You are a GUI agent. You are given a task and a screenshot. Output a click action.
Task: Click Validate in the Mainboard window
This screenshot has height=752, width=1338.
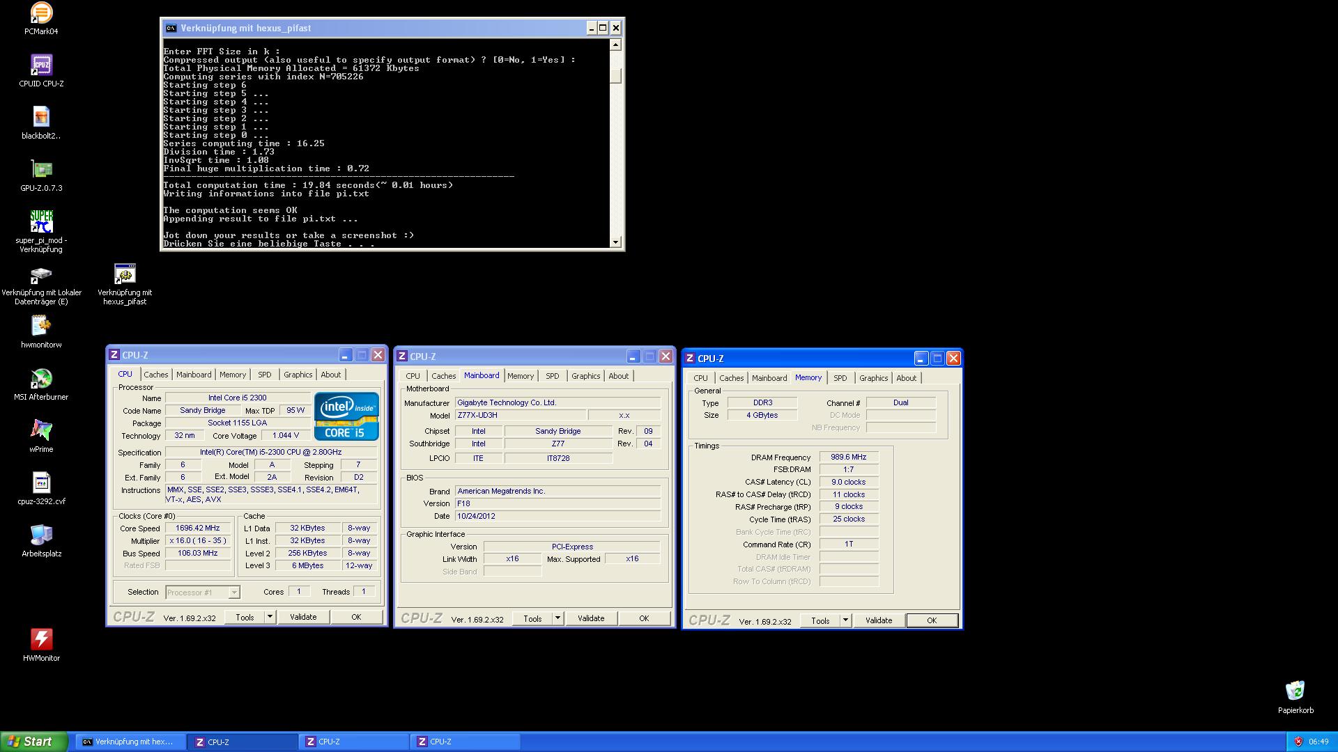tap(591, 618)
